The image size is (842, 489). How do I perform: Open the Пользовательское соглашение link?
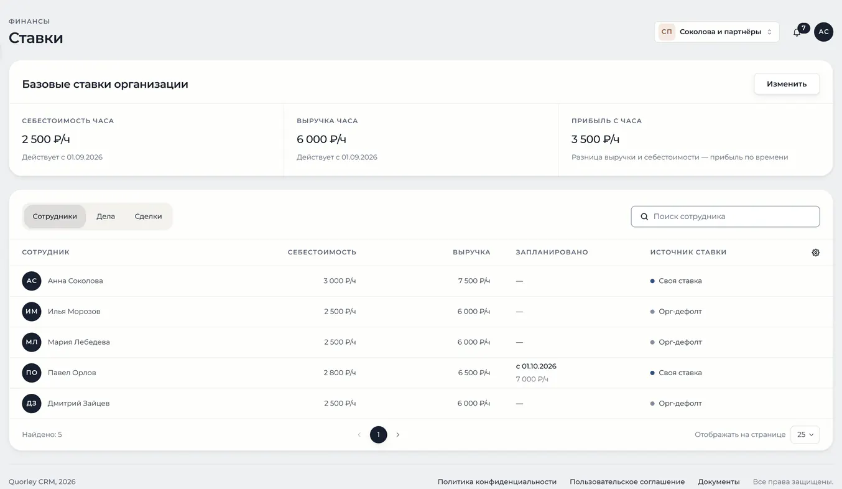click(x=627, y=482)
